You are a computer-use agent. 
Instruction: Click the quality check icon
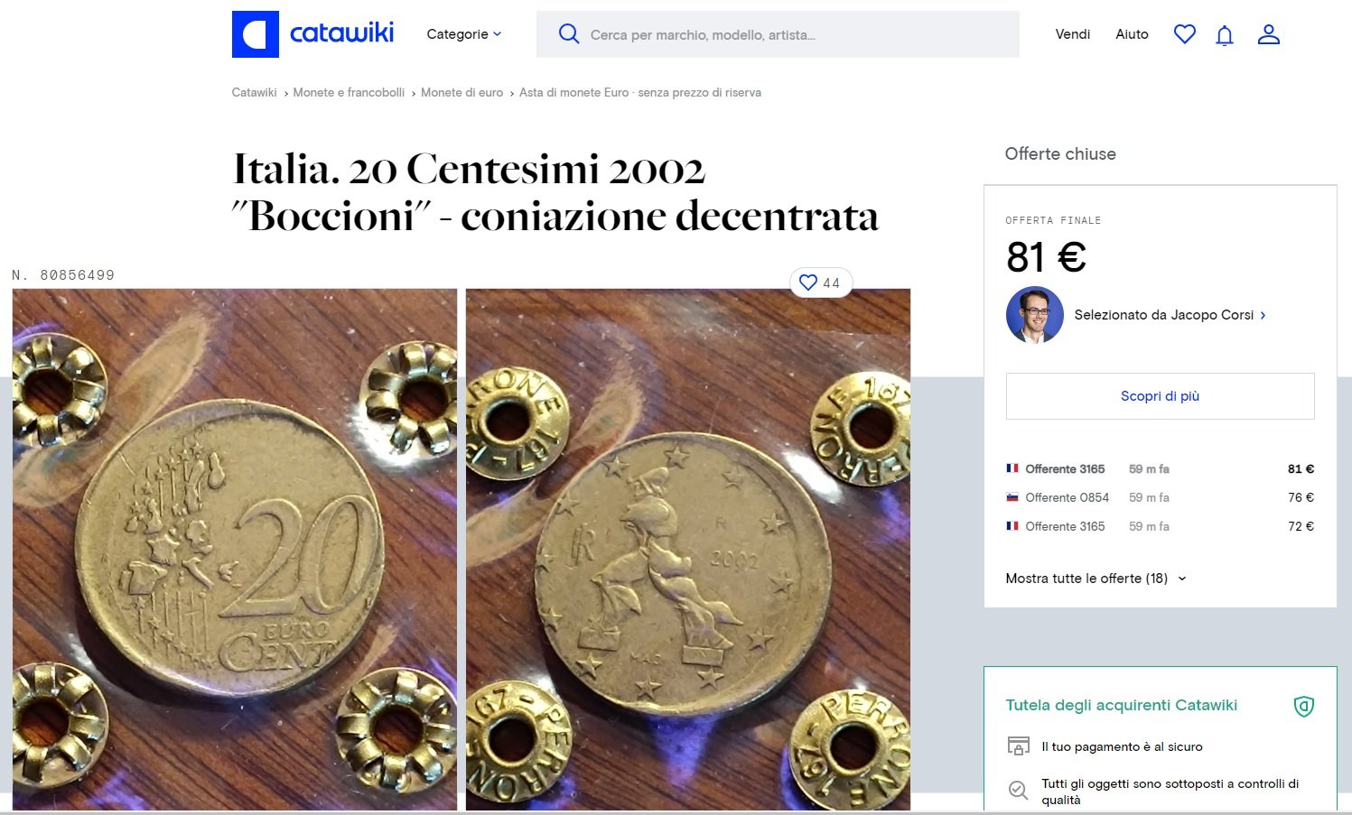(1018, 791)
